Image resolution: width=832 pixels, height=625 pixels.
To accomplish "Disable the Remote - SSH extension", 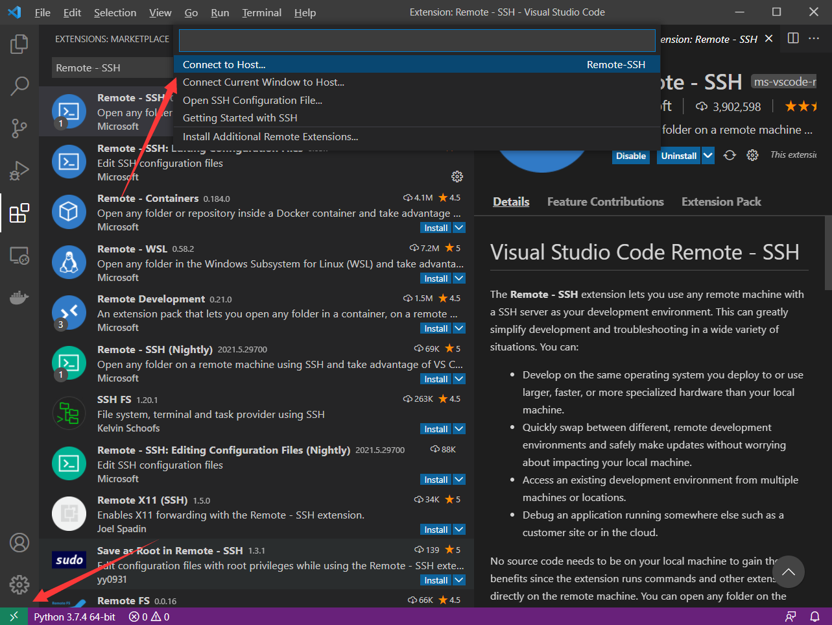I will [630, 156].
